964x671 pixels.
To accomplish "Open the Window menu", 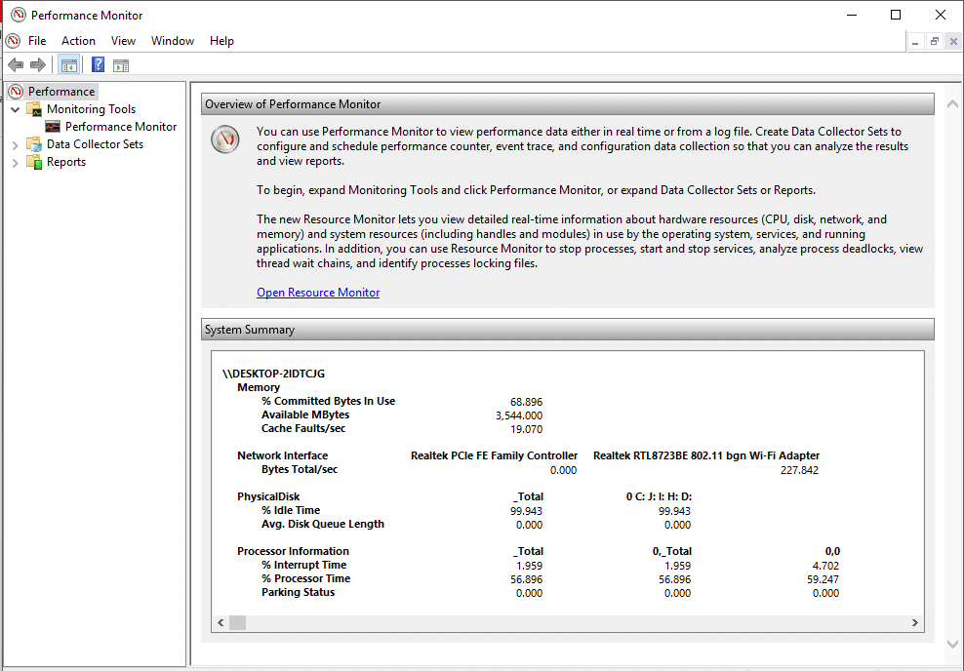I will pyautogui.click(x=172, y=41).
